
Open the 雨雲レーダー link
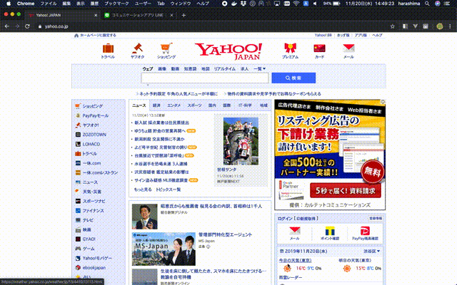click(x=291, y=277)
